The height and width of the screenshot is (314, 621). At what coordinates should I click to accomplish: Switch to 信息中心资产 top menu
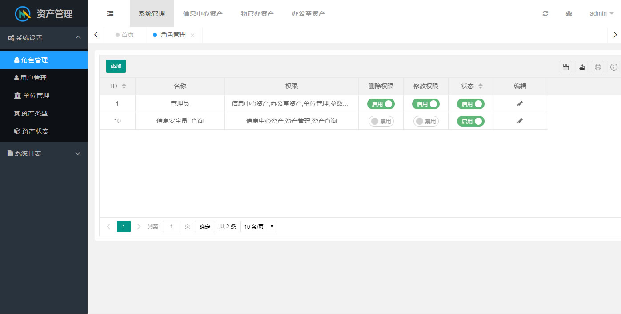(203, 13)
